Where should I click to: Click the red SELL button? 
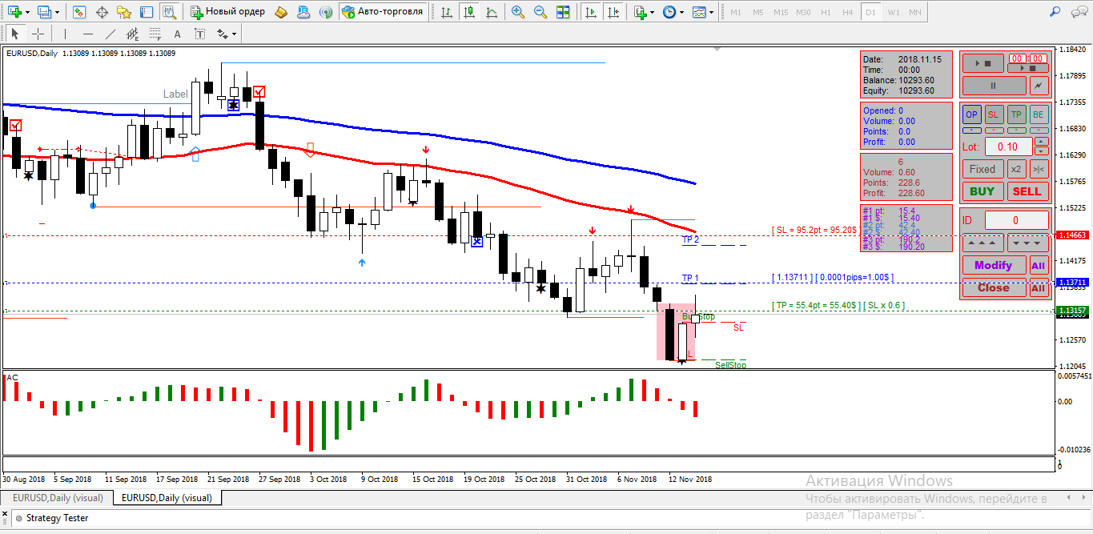1027,191
